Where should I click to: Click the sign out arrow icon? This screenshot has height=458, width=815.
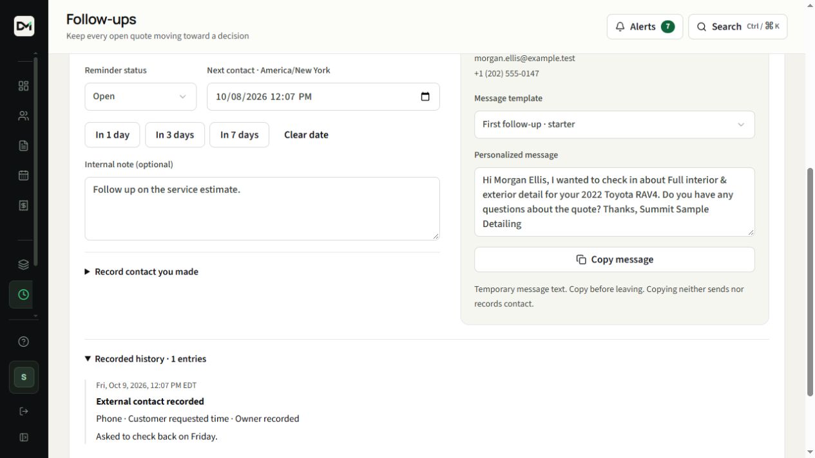pos(24,411)
